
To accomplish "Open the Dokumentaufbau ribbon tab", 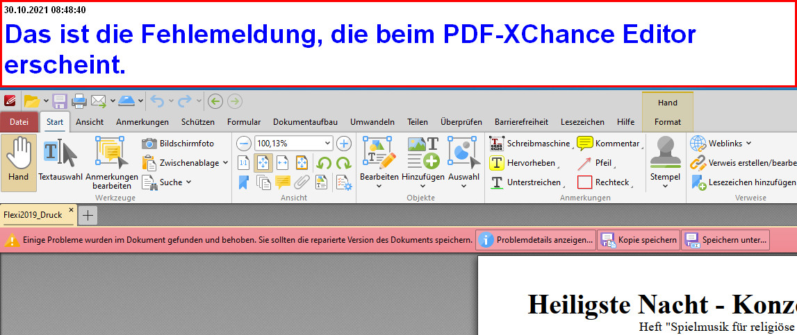I will pyautogui.click(x=306, y=122).
